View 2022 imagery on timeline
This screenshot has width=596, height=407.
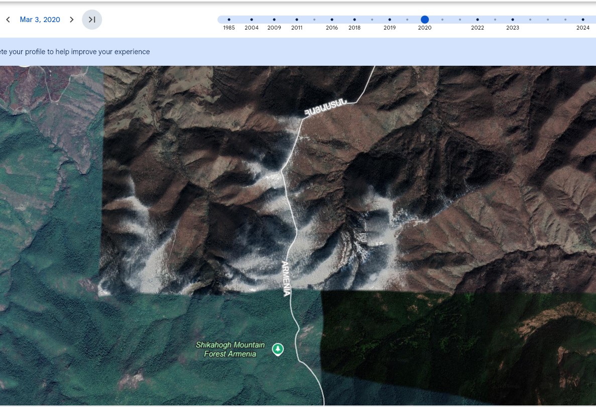tap(478, 20)
